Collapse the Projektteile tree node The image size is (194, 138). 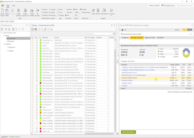click(4, 44)
